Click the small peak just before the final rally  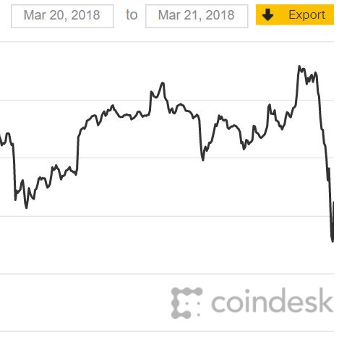(269, 105)
